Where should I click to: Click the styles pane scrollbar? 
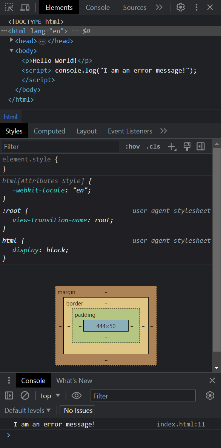coord(216,250)
